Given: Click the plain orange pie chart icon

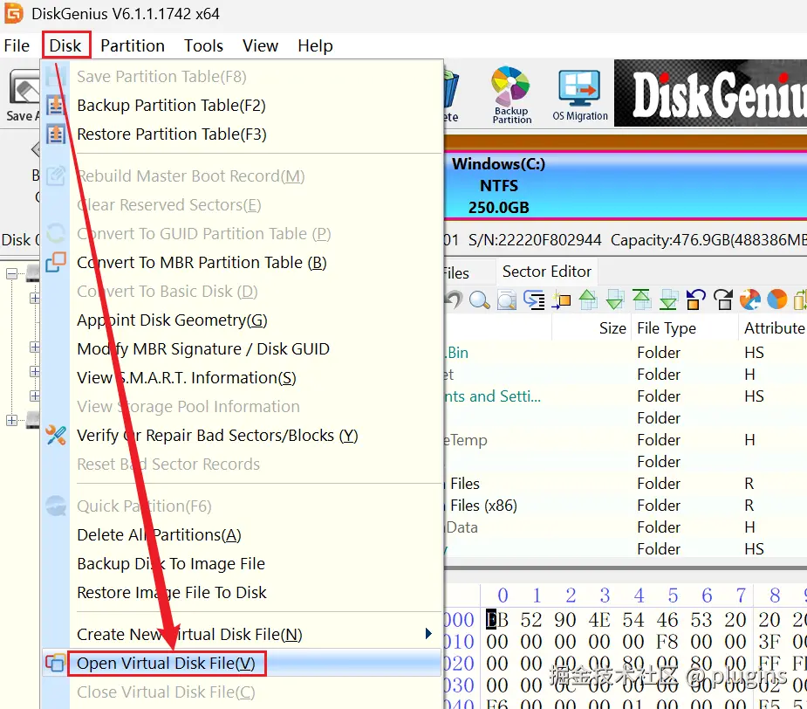Looking at the screenshot, I should (x=776, y=299).
